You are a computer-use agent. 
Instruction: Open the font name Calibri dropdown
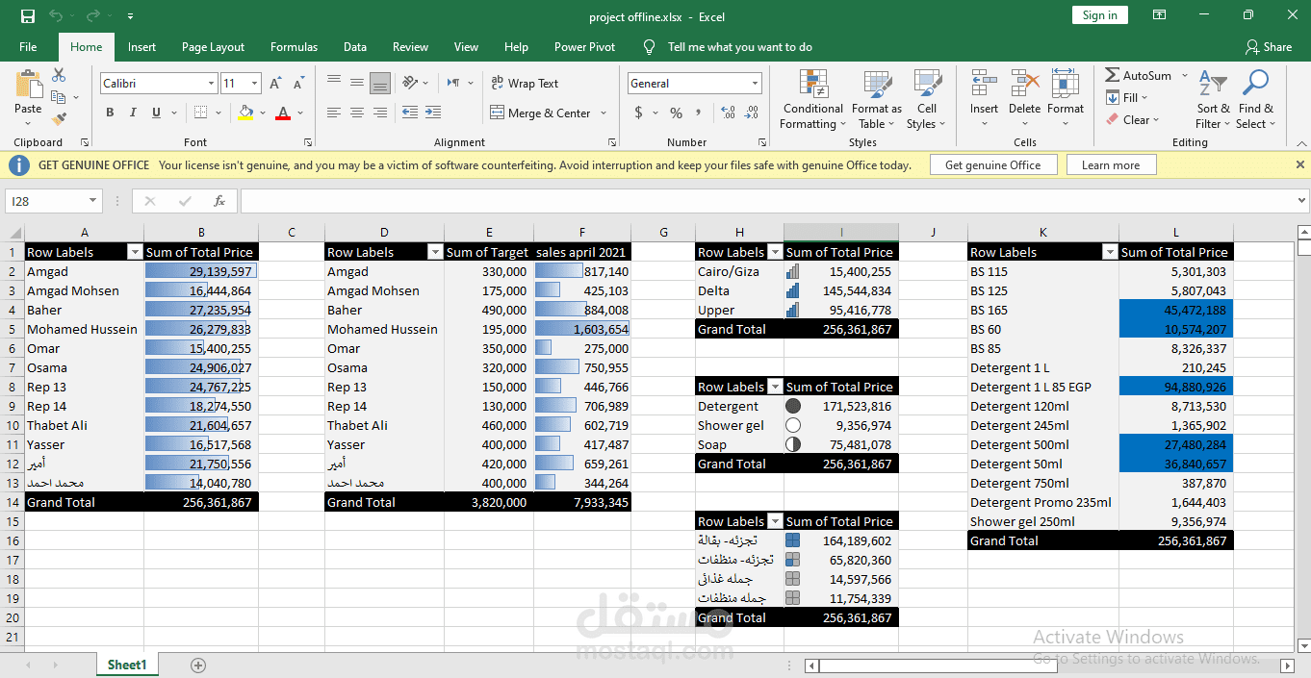point(211,84)
